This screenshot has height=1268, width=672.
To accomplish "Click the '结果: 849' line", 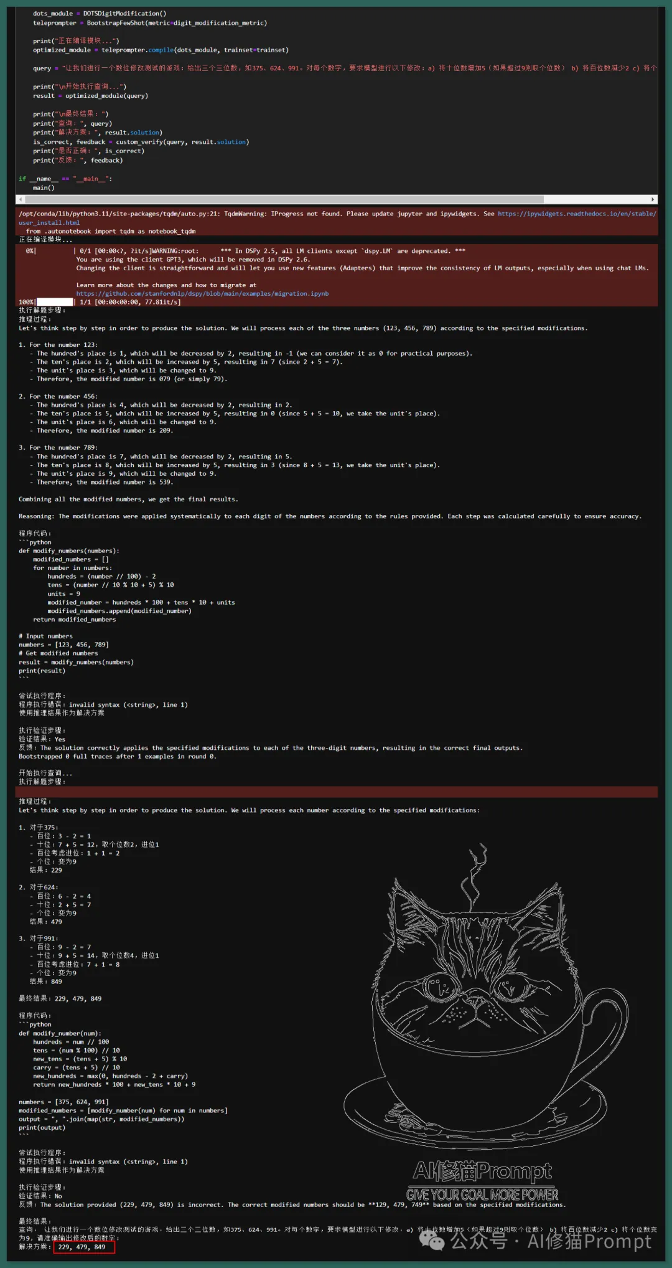I will pyautogui.click(x=46, y=982).
